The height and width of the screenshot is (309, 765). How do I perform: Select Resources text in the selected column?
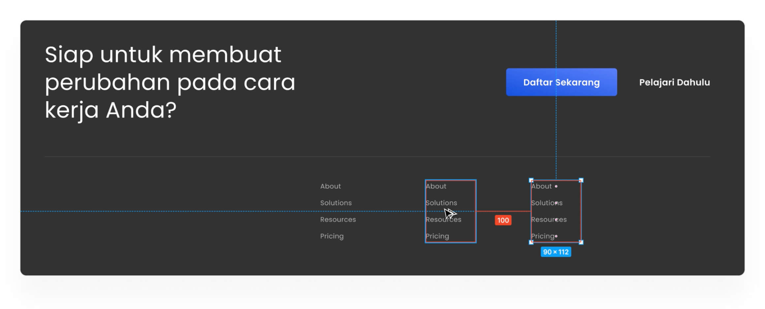pyautogui.click(x=549, y=219)
